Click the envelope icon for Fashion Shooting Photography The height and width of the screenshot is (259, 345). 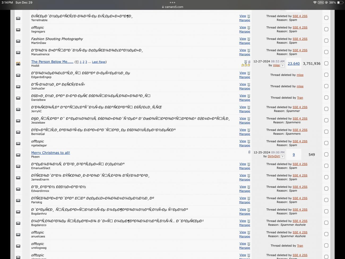click(18, 41)
